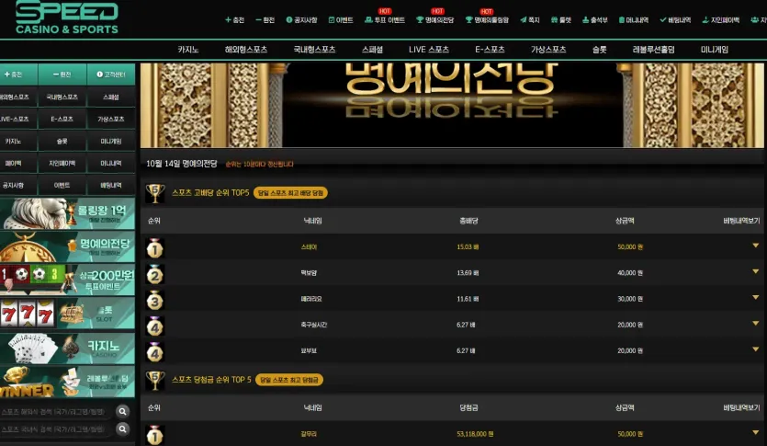
Task: Select E-스포츠 in main navigation
Action: click(x=490, y=50)
